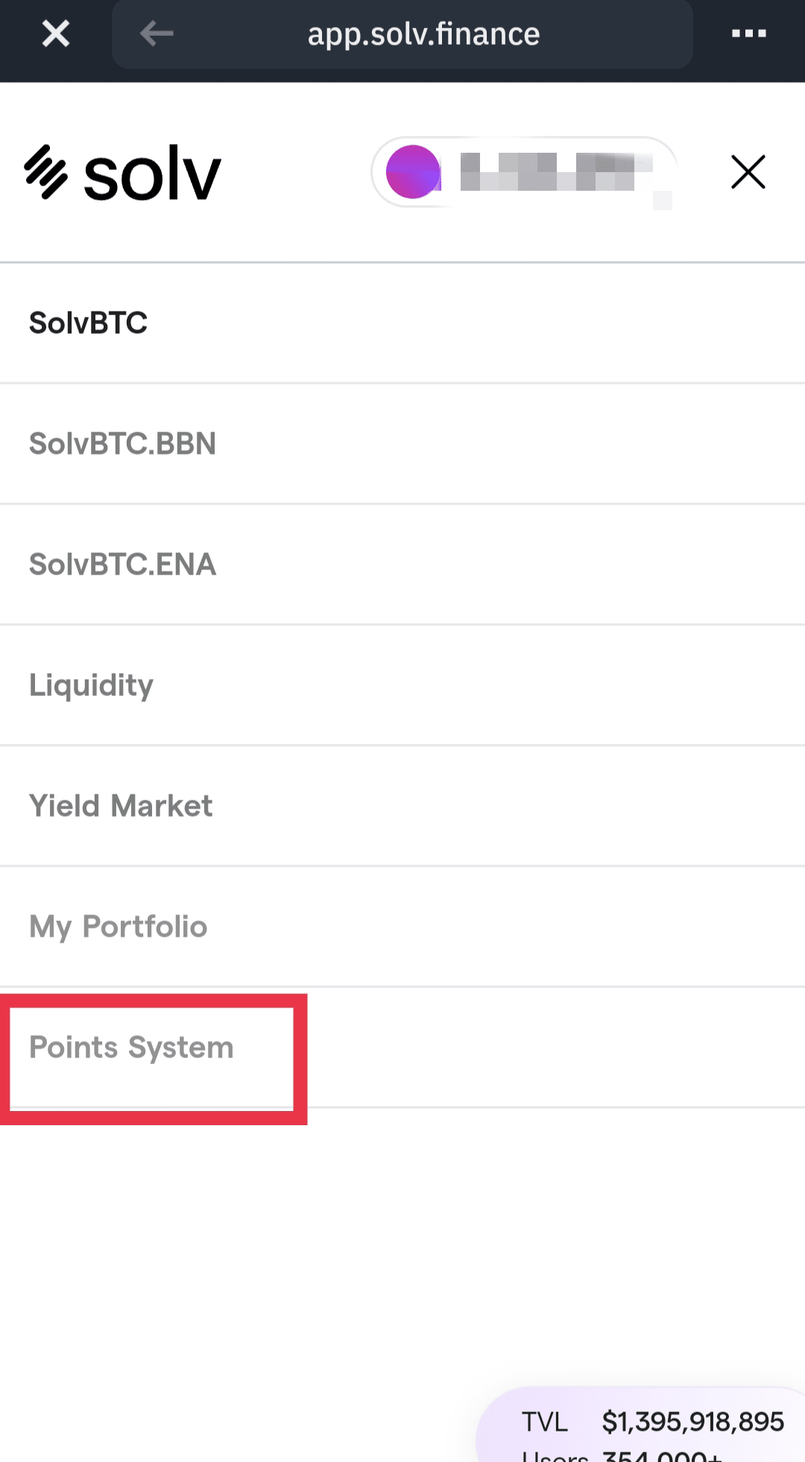Click the Solv wordmark text
Image resolution: width=805 pixels, height=1462 pixels.
click(152, 175)
